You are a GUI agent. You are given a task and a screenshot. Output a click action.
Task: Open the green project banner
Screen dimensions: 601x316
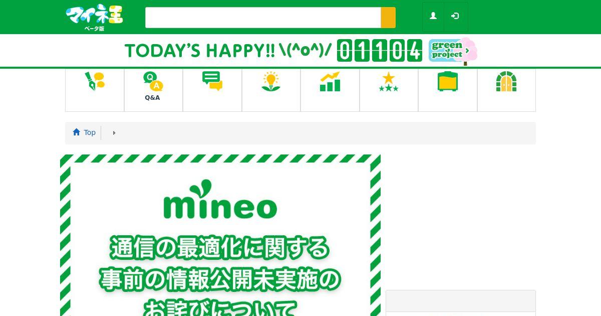pos(453,51)
